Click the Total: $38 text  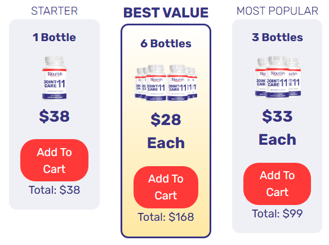pyautogui.click(x=54, y=190)
